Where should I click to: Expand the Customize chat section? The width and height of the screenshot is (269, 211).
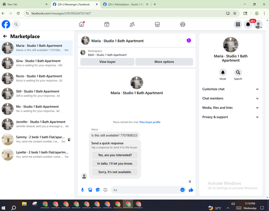tap(231, 89)
